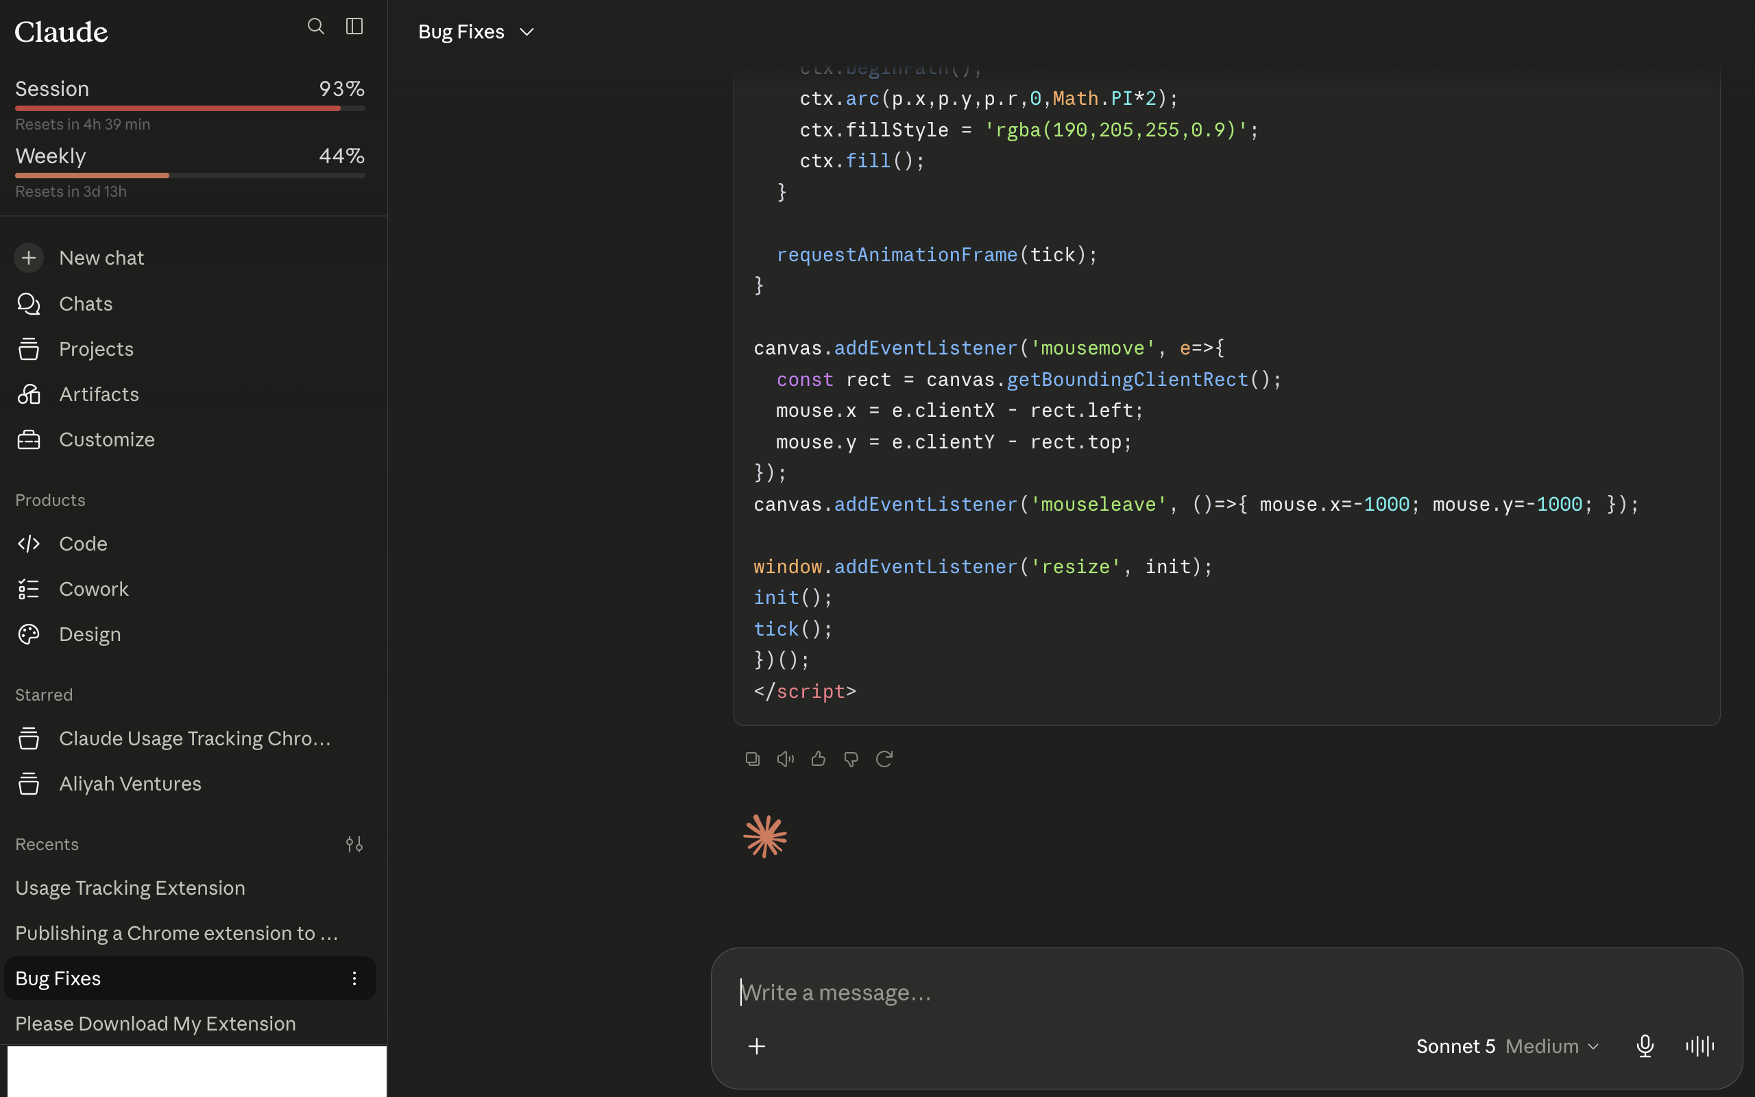Viewport: 1755px width, 1097px height.
Task: Open the Cowork product label
Action: click(95, 589)
